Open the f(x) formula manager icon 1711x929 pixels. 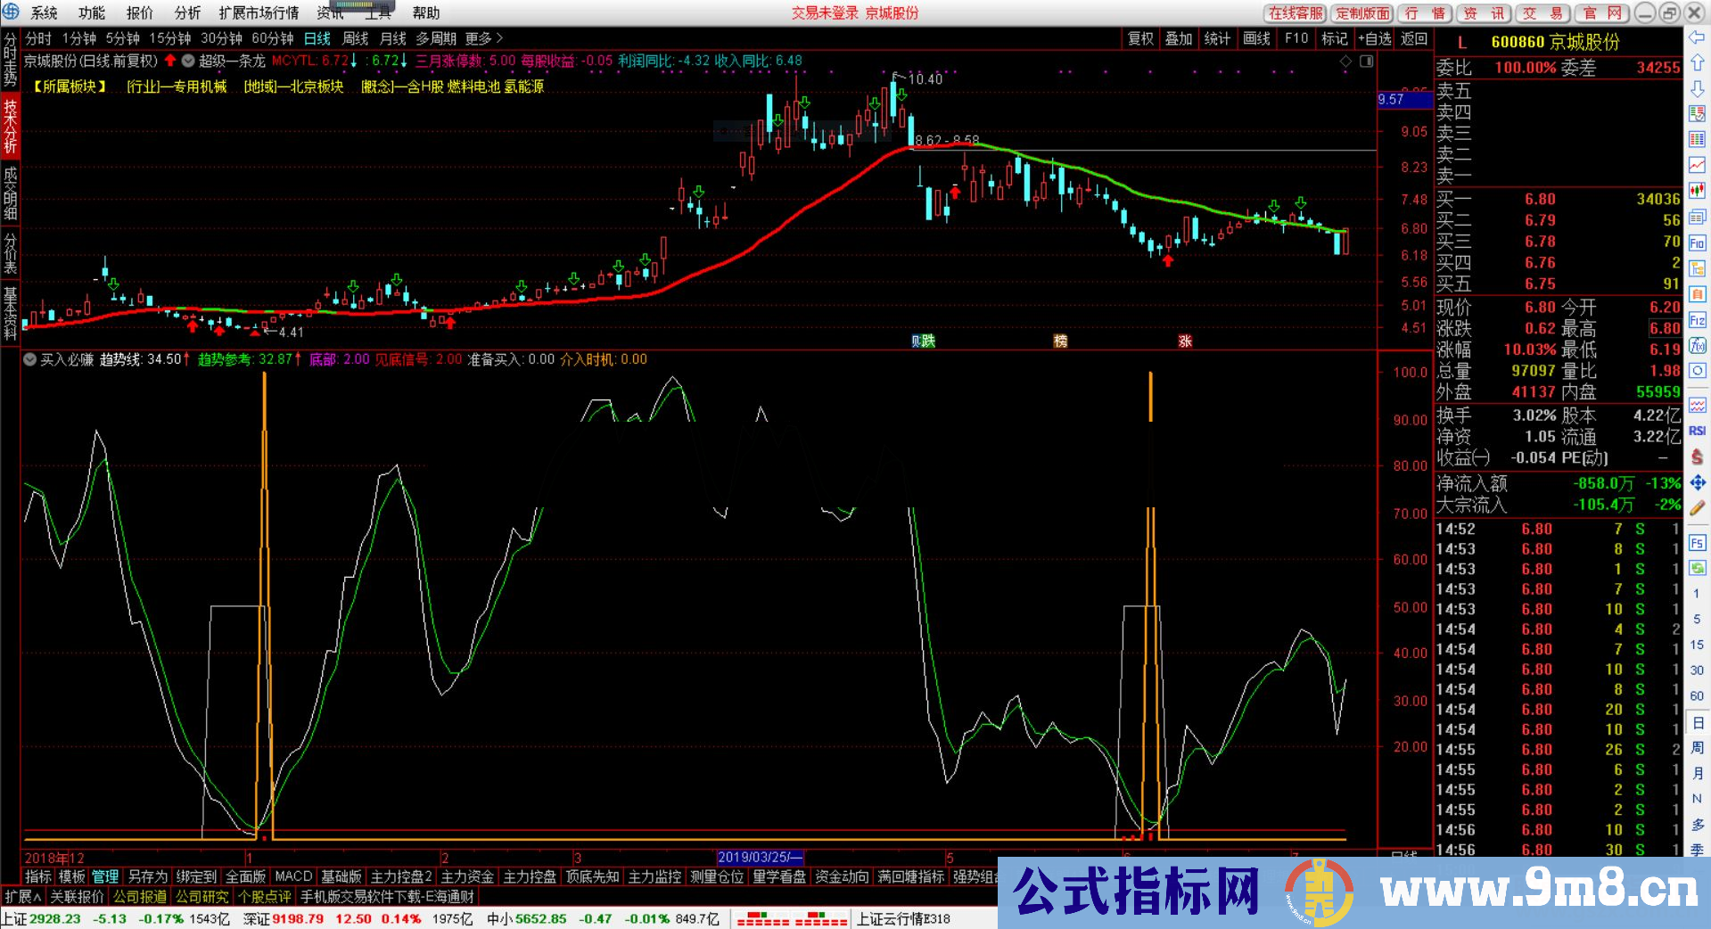[x=1698, y=347]
